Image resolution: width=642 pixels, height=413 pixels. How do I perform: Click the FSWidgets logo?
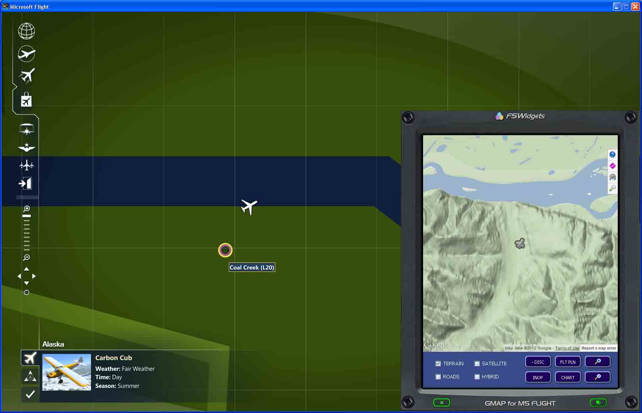(520, 116)
